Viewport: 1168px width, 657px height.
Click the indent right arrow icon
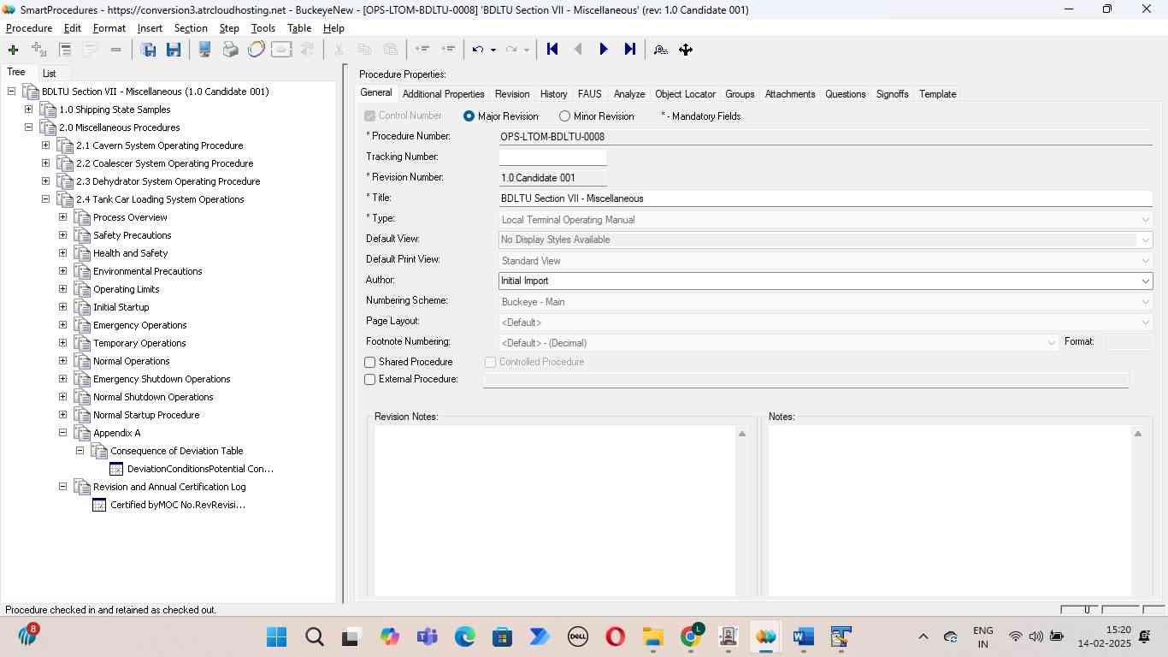click(448, 50)
